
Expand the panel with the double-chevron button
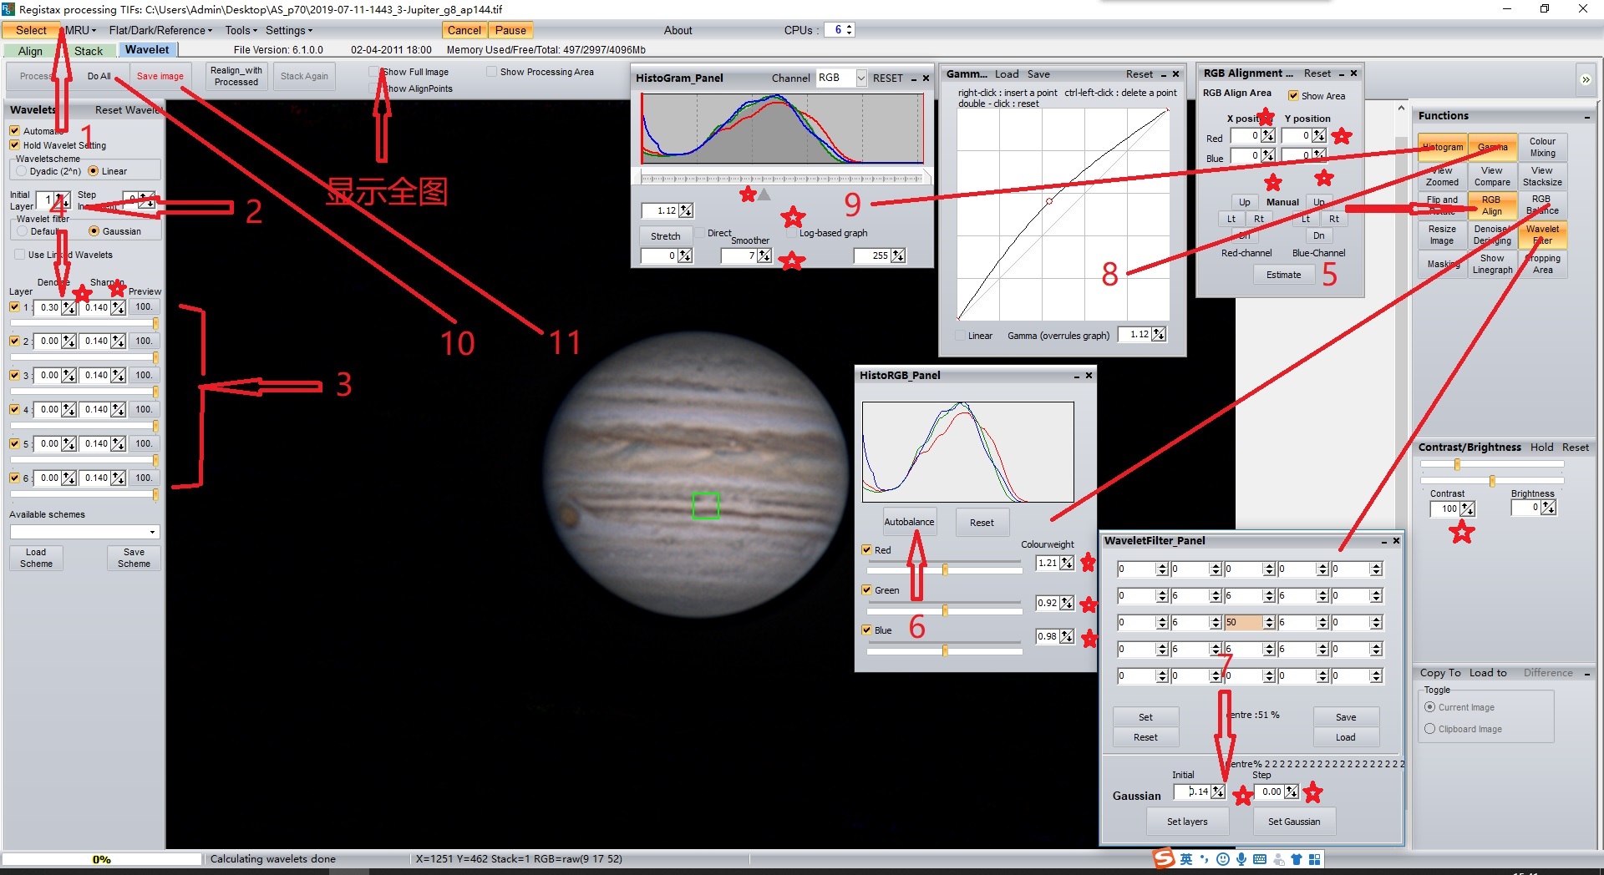(1586, 79)
